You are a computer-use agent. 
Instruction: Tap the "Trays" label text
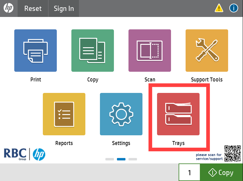pyautogui.click(x=178, y=143)
